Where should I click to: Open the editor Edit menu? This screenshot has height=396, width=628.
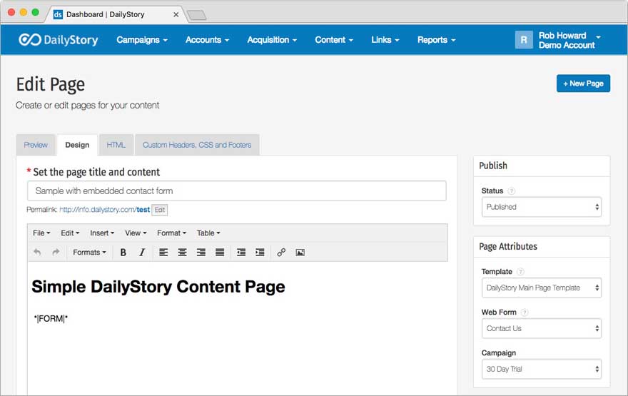[70, 233]
